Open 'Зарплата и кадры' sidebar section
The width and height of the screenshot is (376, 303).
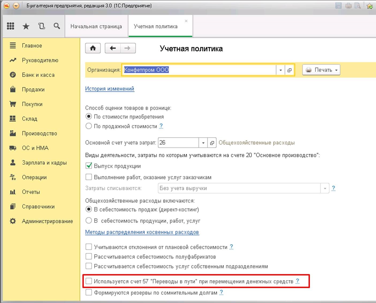tap(44, 163)
